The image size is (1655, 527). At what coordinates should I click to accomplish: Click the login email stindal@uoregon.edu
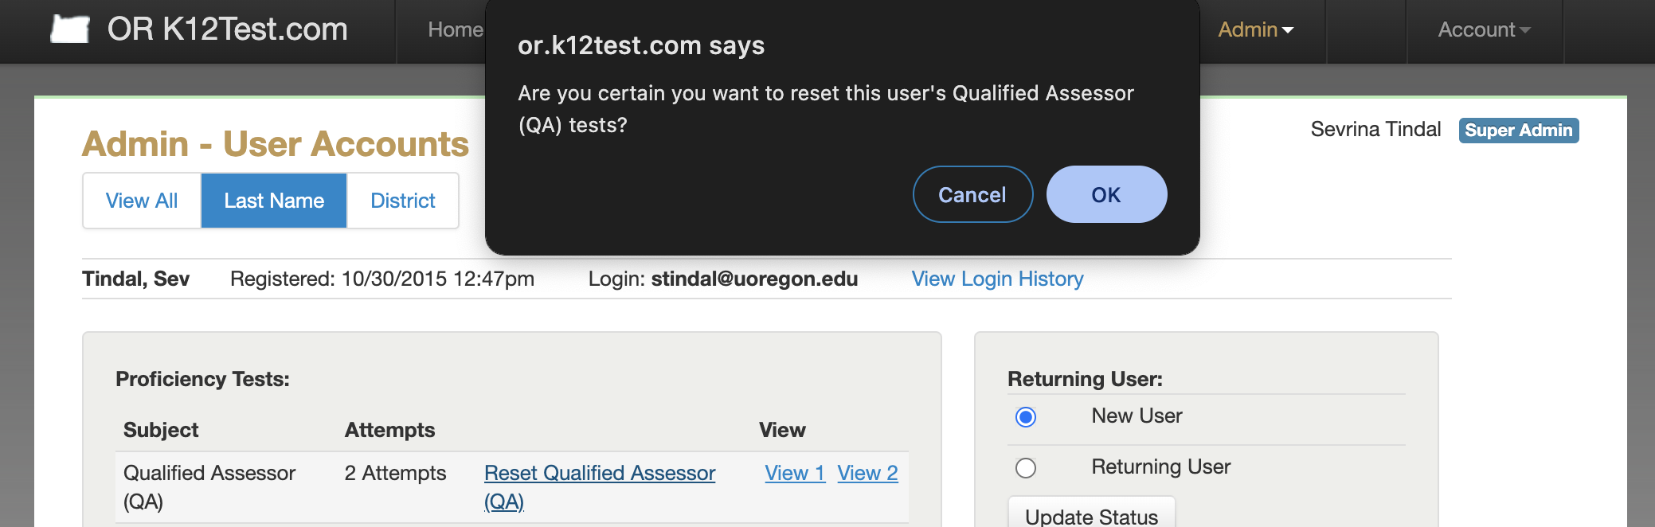pyautogui.click(x=754, y=279)
